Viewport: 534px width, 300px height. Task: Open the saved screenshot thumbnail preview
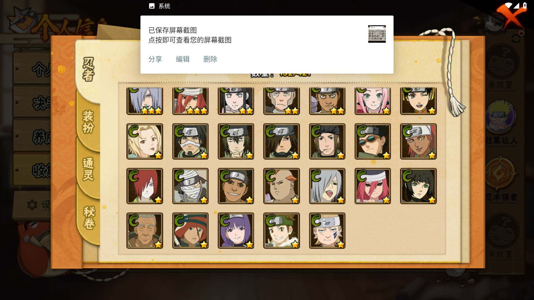pyautogui.click(x=377, y=34)
